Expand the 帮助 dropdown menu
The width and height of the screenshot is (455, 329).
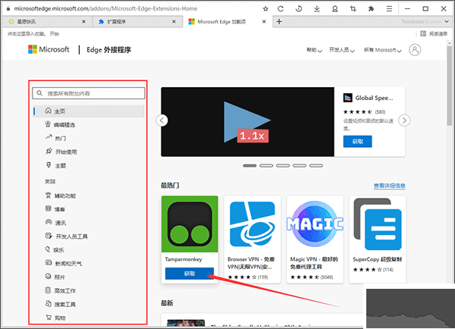[x=314, y=50]
